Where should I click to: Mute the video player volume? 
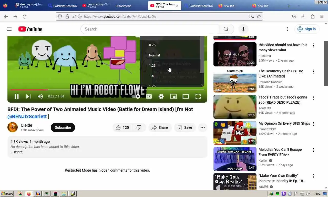click(40, 96)
